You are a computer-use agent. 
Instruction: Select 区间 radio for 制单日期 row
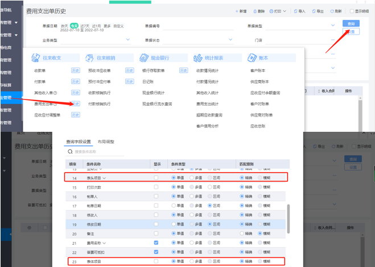(x=210, y=205)
